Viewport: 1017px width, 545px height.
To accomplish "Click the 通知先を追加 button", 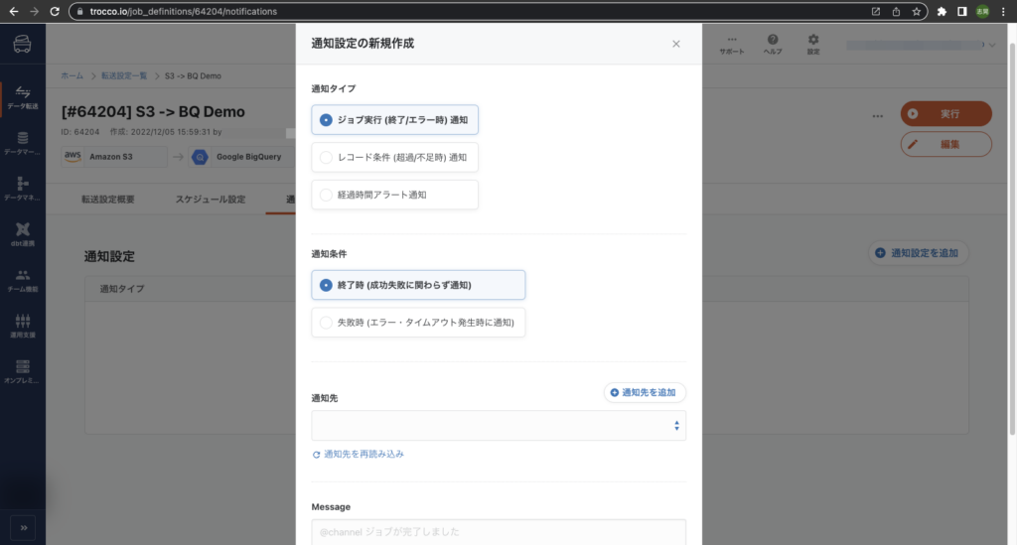I will (x=644, y=393).
